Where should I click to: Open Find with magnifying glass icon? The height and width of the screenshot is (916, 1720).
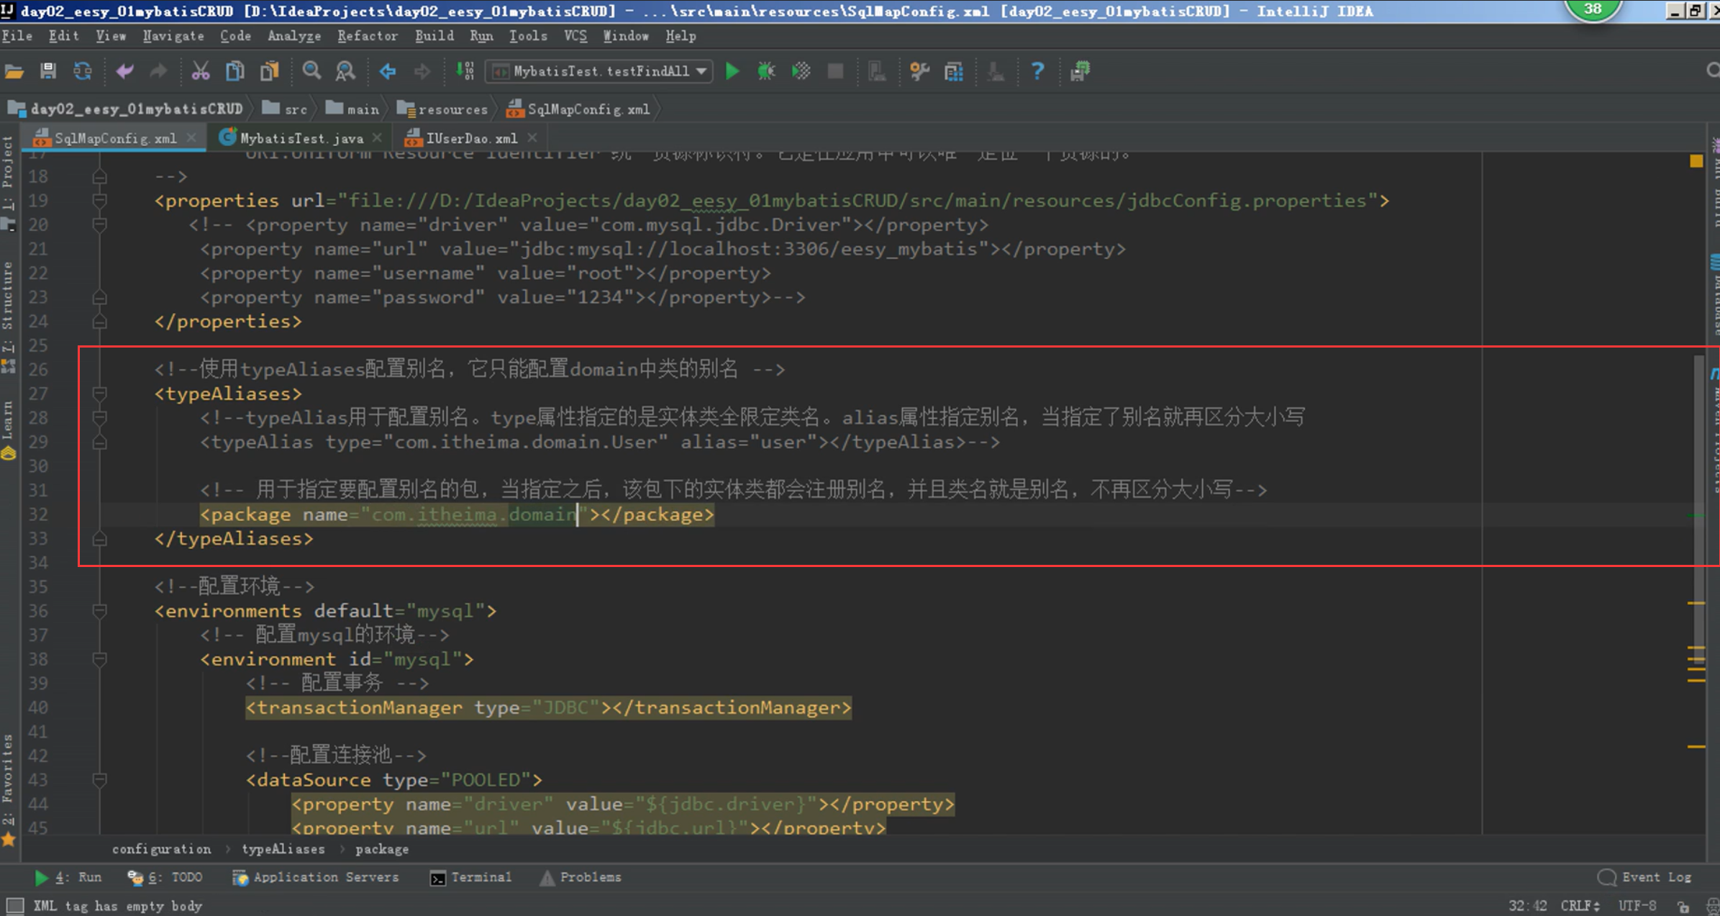click(311, 71)
